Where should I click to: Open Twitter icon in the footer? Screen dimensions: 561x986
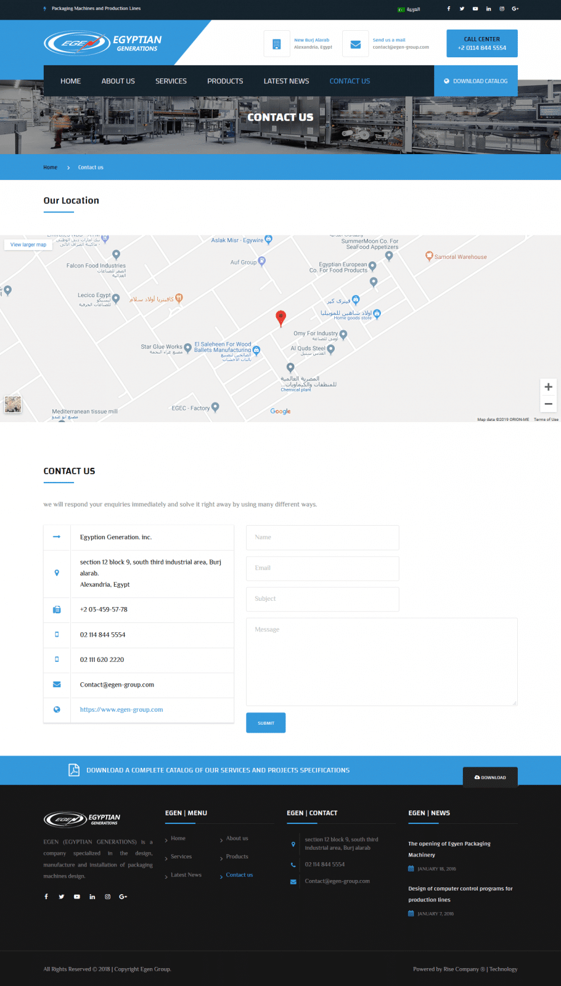tap(62, 897)
